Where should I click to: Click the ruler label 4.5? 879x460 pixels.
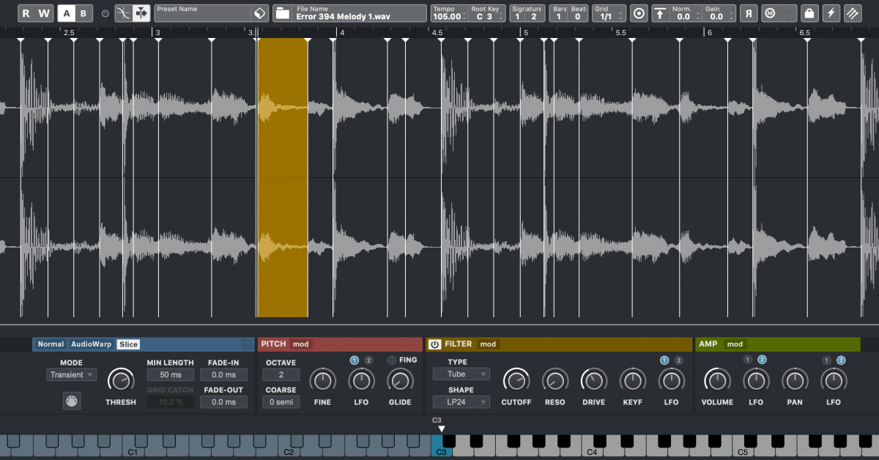437,33
